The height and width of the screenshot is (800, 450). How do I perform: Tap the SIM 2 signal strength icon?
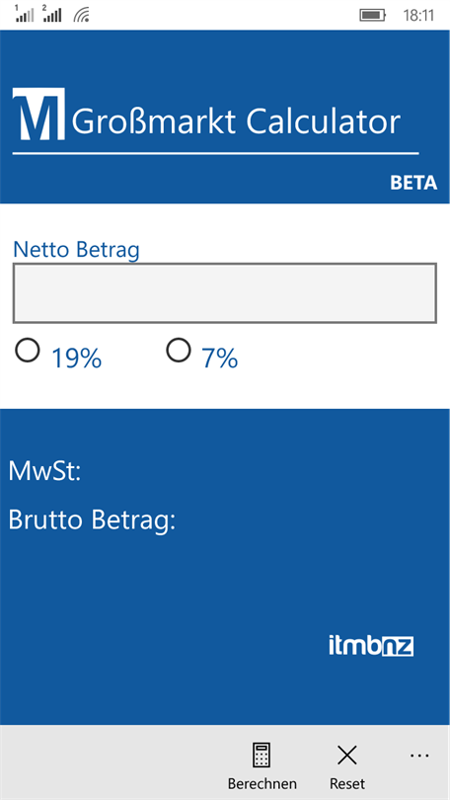coord(52,14)
